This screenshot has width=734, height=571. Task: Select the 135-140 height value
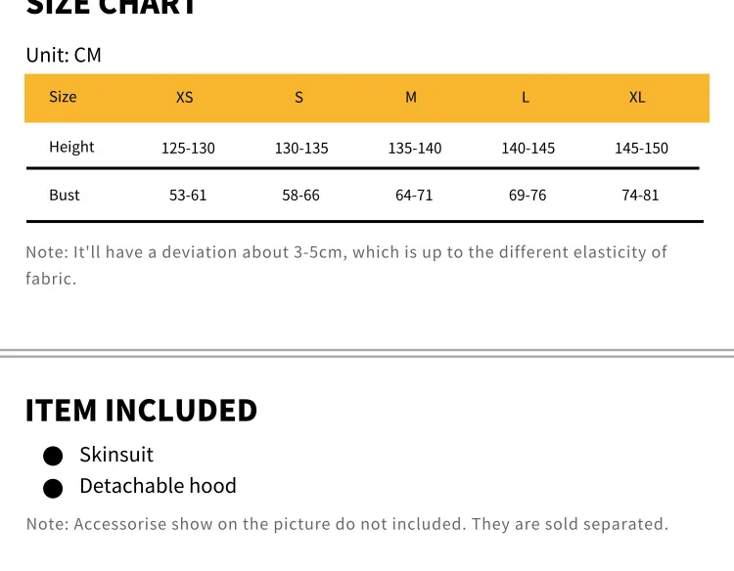(x=415, y=149)
